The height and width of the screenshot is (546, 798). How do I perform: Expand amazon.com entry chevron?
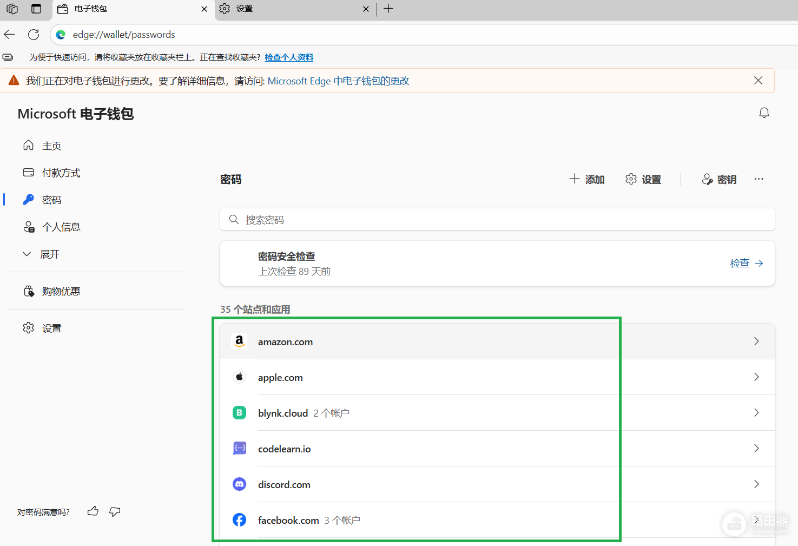(756, 341)
